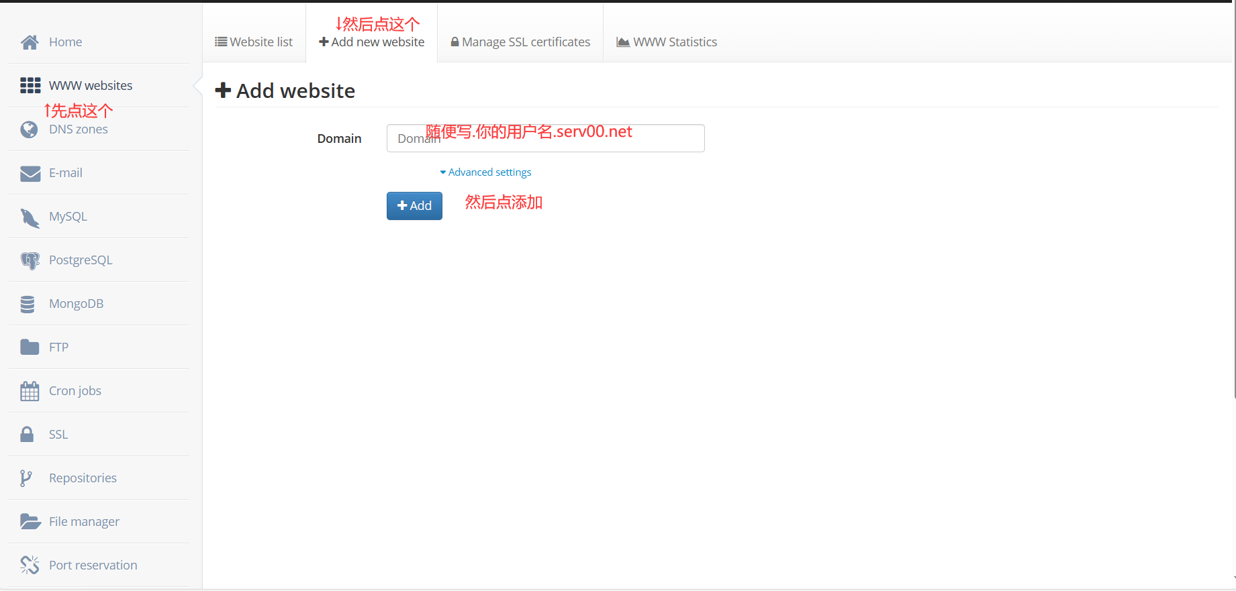The image size is (1236, 591).
Task: Focus the Domain input field
Action: click(545, 138)
